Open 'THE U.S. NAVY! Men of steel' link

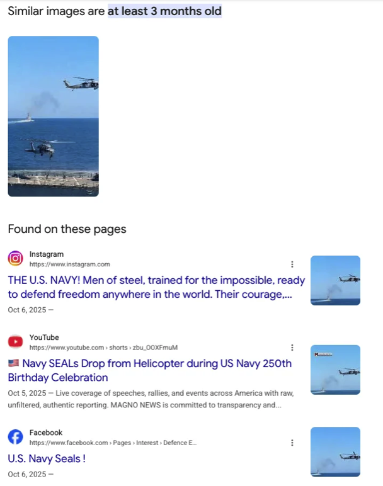click(x=156, y=287)
